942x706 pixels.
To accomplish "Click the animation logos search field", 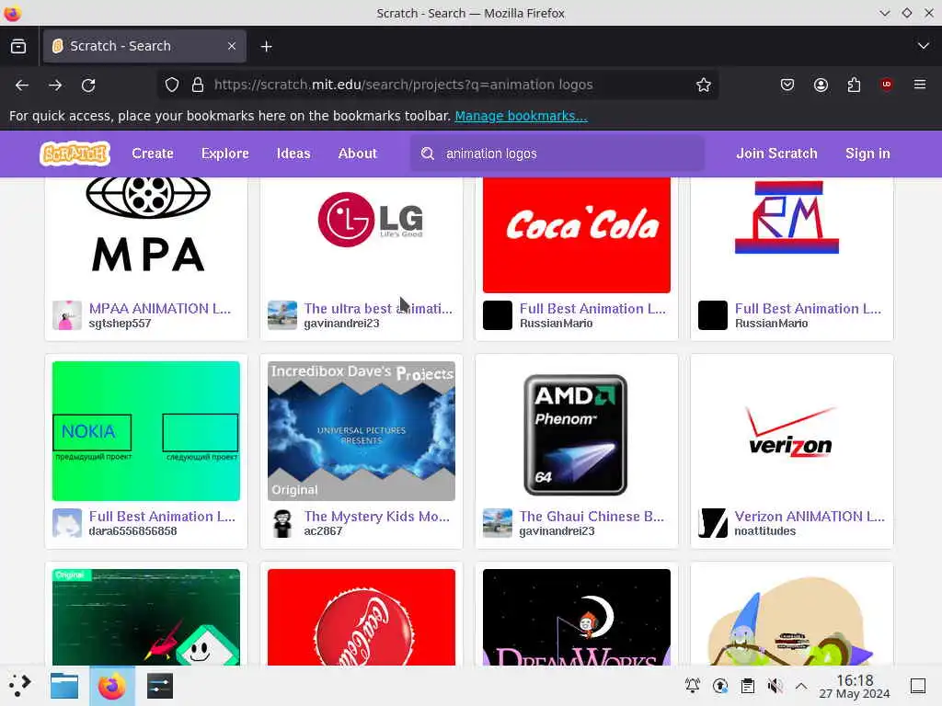I will click(557, 154).
